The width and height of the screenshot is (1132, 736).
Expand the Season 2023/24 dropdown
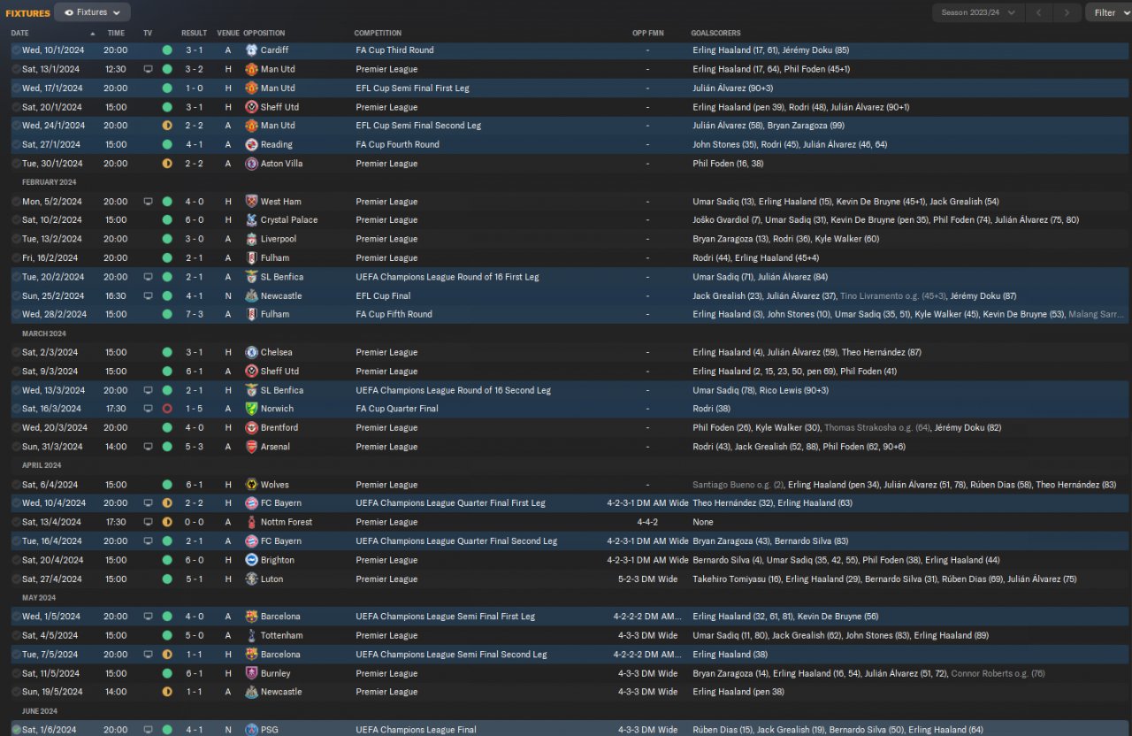pyautogui.click(x=978, y=12)
